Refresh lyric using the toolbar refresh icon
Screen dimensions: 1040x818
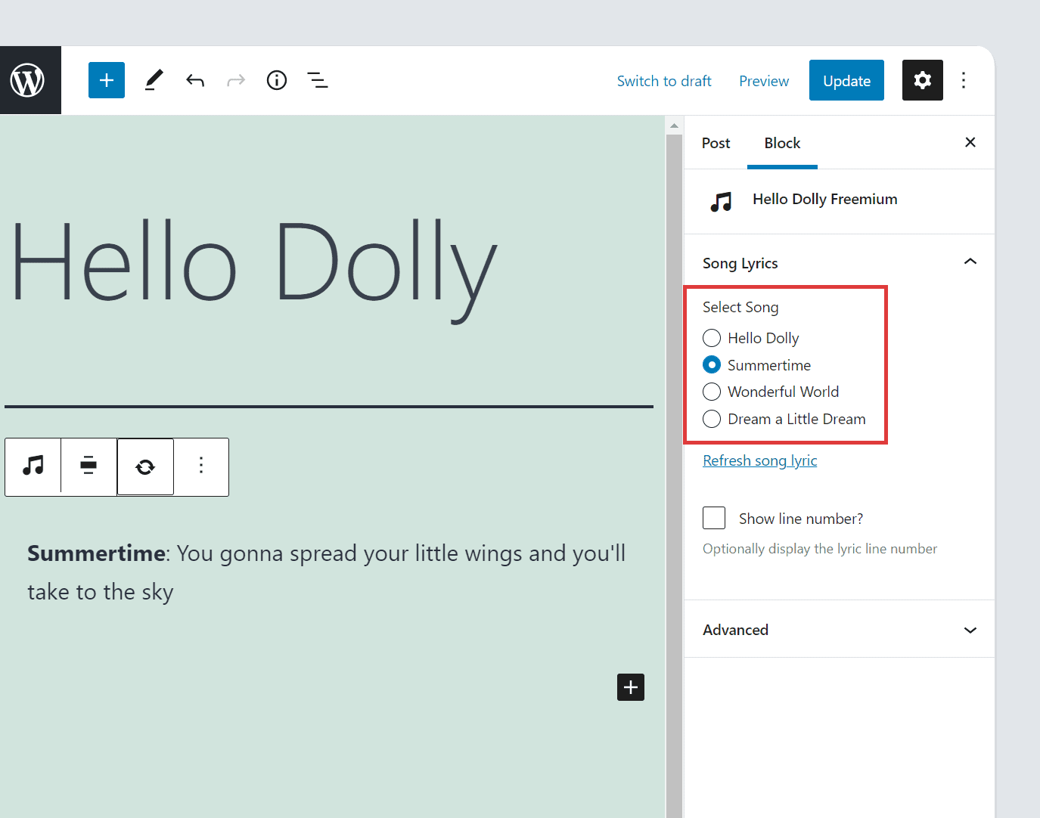(x=145, y=466)
